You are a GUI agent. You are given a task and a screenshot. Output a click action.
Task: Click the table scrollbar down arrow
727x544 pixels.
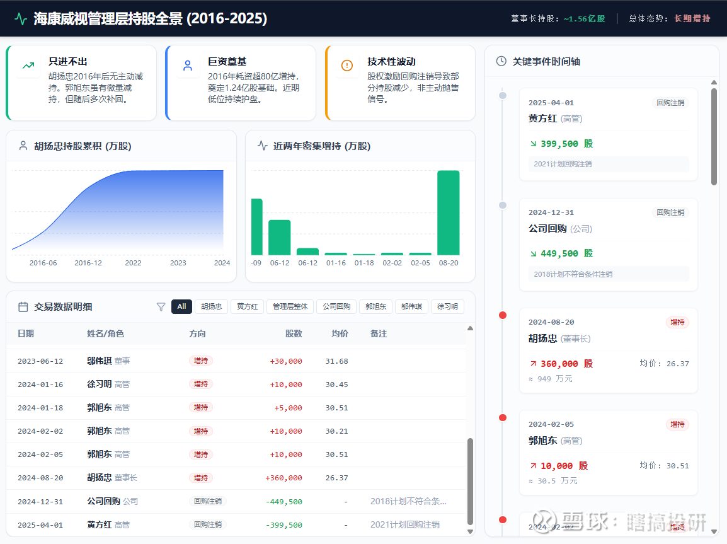coord(470,531)
